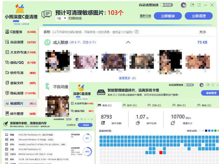
Task: Switch to 资料 (F:) drive tab
Action: tap(179, 105)
